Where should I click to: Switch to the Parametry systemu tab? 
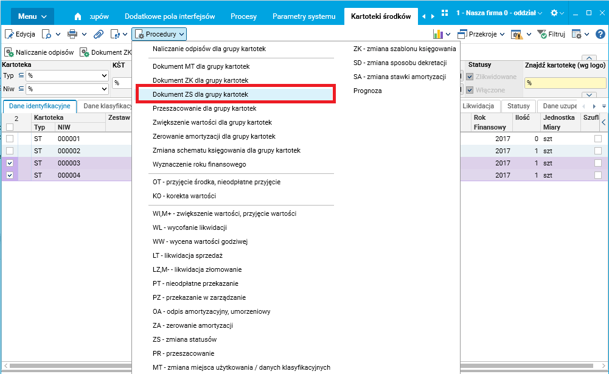(304, 16)
